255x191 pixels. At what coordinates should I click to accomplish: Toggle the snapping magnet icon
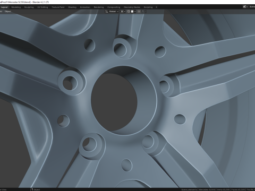pos(129,12)
